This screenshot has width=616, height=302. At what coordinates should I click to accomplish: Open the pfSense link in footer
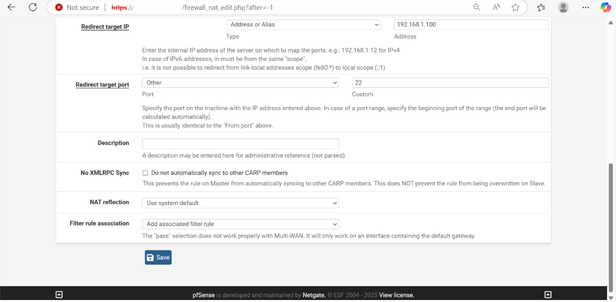coord(204,295)
